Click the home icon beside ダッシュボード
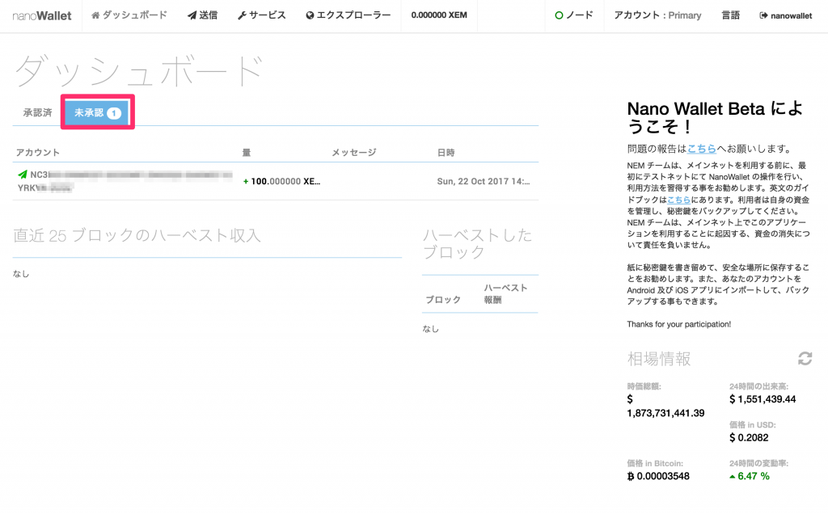Image resolution: width=828 pixels, height=514 pixels. coord(95,15)
